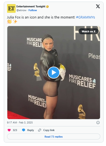
Task: Like the tweet with heart icon
Action: pos(9,130)
